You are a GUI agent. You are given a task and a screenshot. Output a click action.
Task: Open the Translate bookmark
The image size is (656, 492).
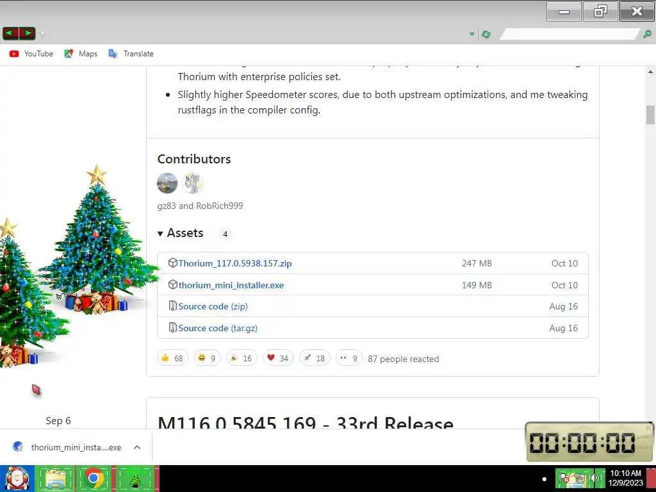tap(131, 54)
